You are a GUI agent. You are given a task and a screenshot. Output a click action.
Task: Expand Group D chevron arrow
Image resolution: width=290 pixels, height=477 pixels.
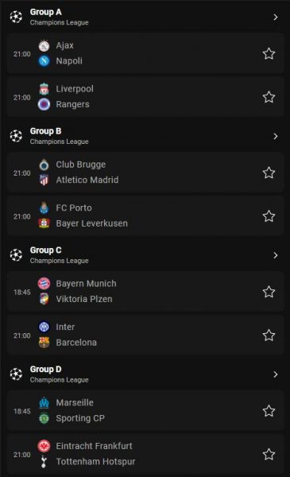pyautogui.click(x=276, y=374)
